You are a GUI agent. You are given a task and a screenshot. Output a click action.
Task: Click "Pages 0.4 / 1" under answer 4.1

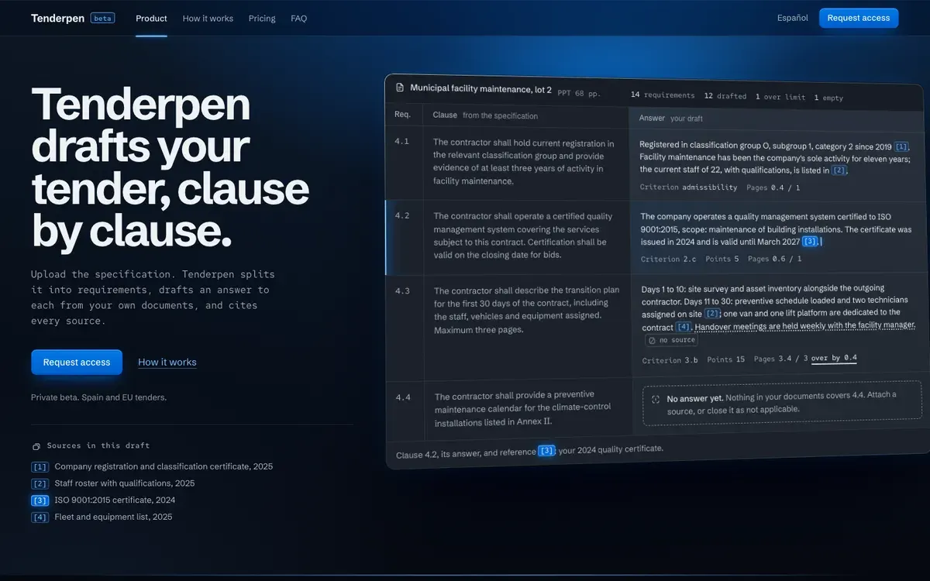(x=773, y=187)
